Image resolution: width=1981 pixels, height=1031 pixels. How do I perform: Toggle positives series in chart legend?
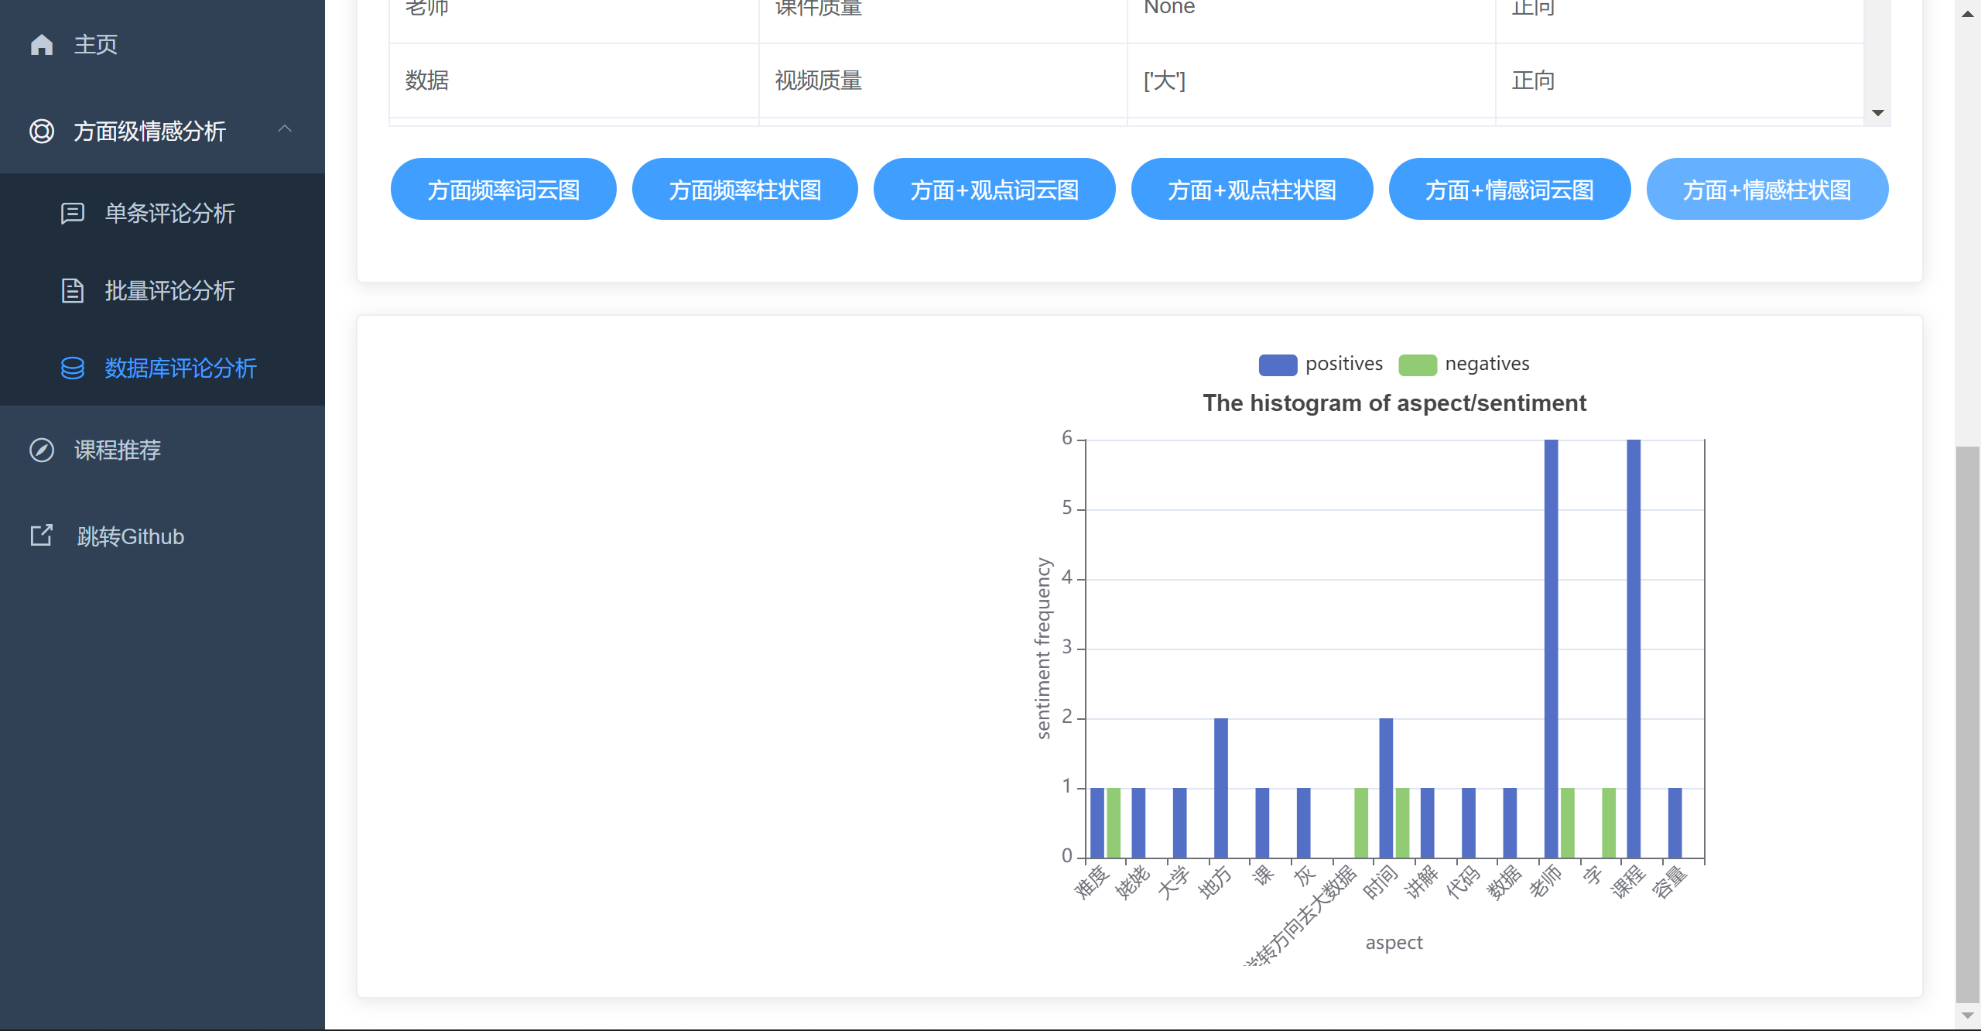pyautogui.click(x=1343, y=364)
